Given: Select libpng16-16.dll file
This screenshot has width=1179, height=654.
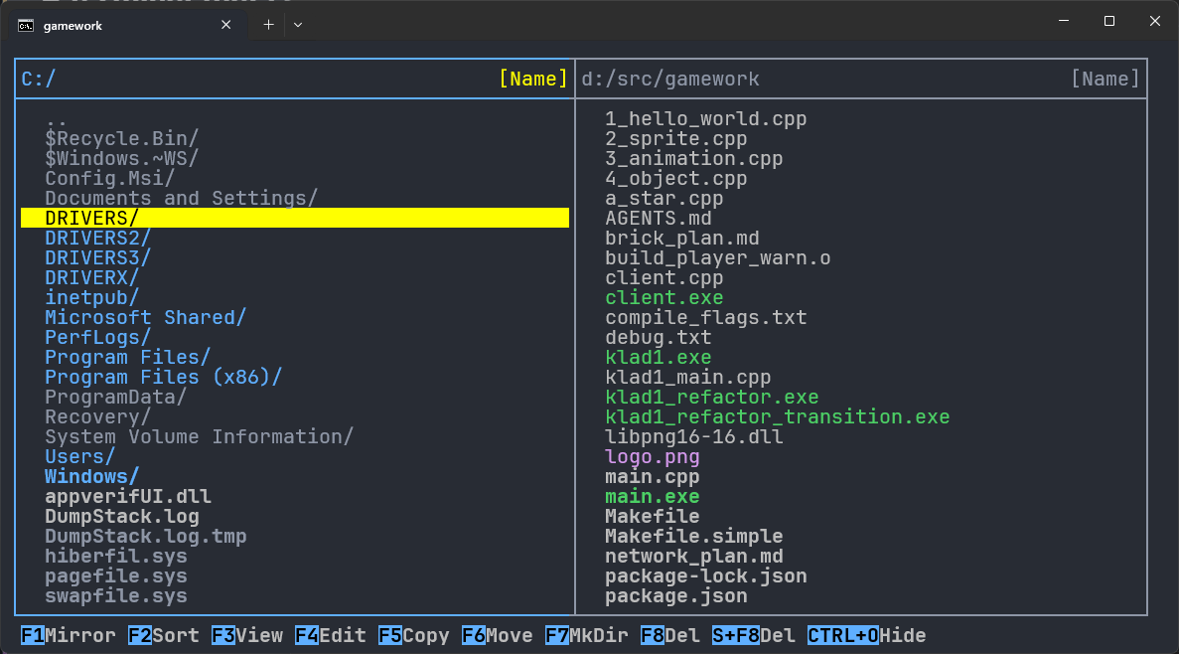Looking at the screenshot, I should click(x=694, y=436).
